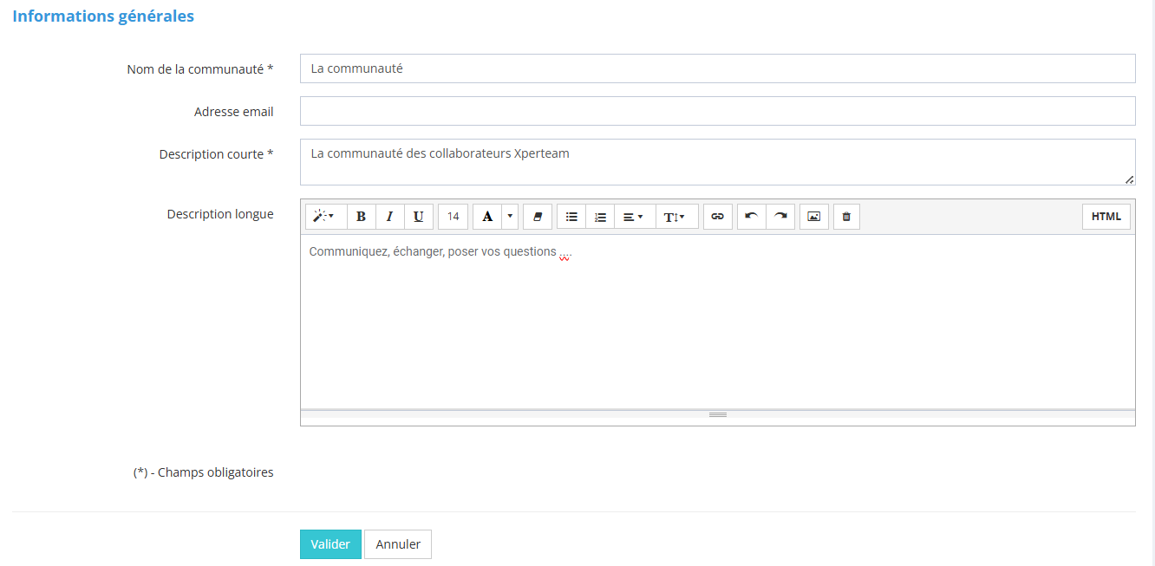Screen dimensions: 1155x566
Task: Expand the font color arrow dropdown
Action: pyautogui.click(x=510, y=217)
